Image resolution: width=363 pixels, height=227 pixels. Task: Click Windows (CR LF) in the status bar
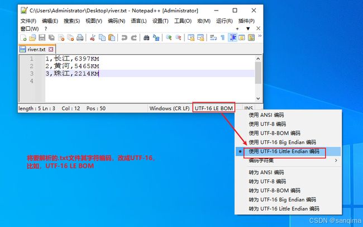pyautogui.click(x=169, y=108)
